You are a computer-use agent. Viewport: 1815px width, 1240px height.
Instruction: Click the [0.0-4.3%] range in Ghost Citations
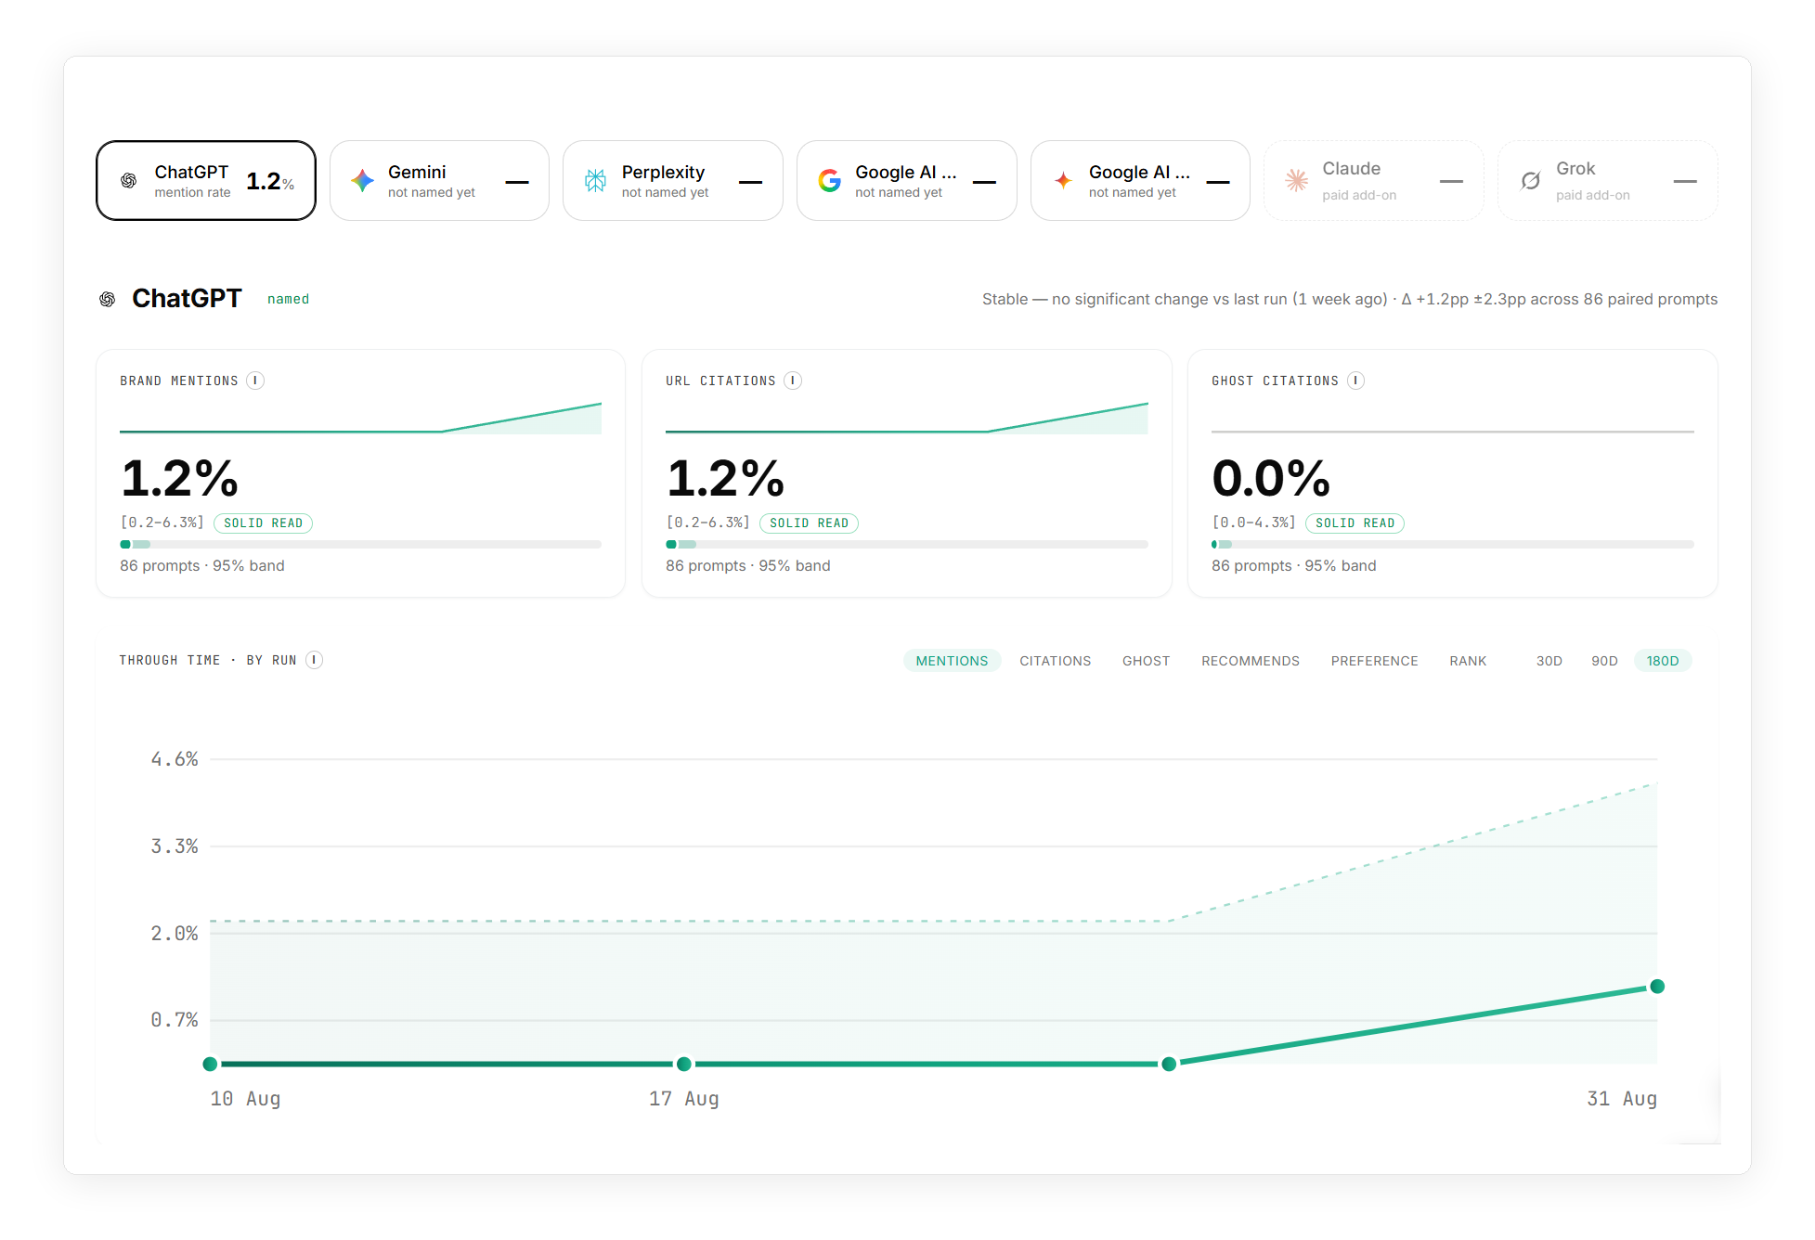tap(1254, 523)
